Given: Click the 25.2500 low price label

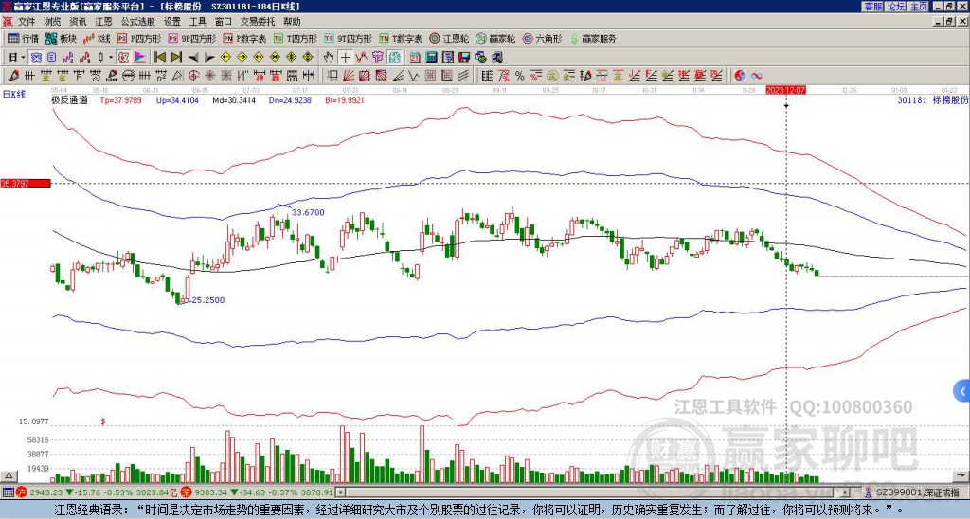Looking at the screenshot, I should coord(207,300).
